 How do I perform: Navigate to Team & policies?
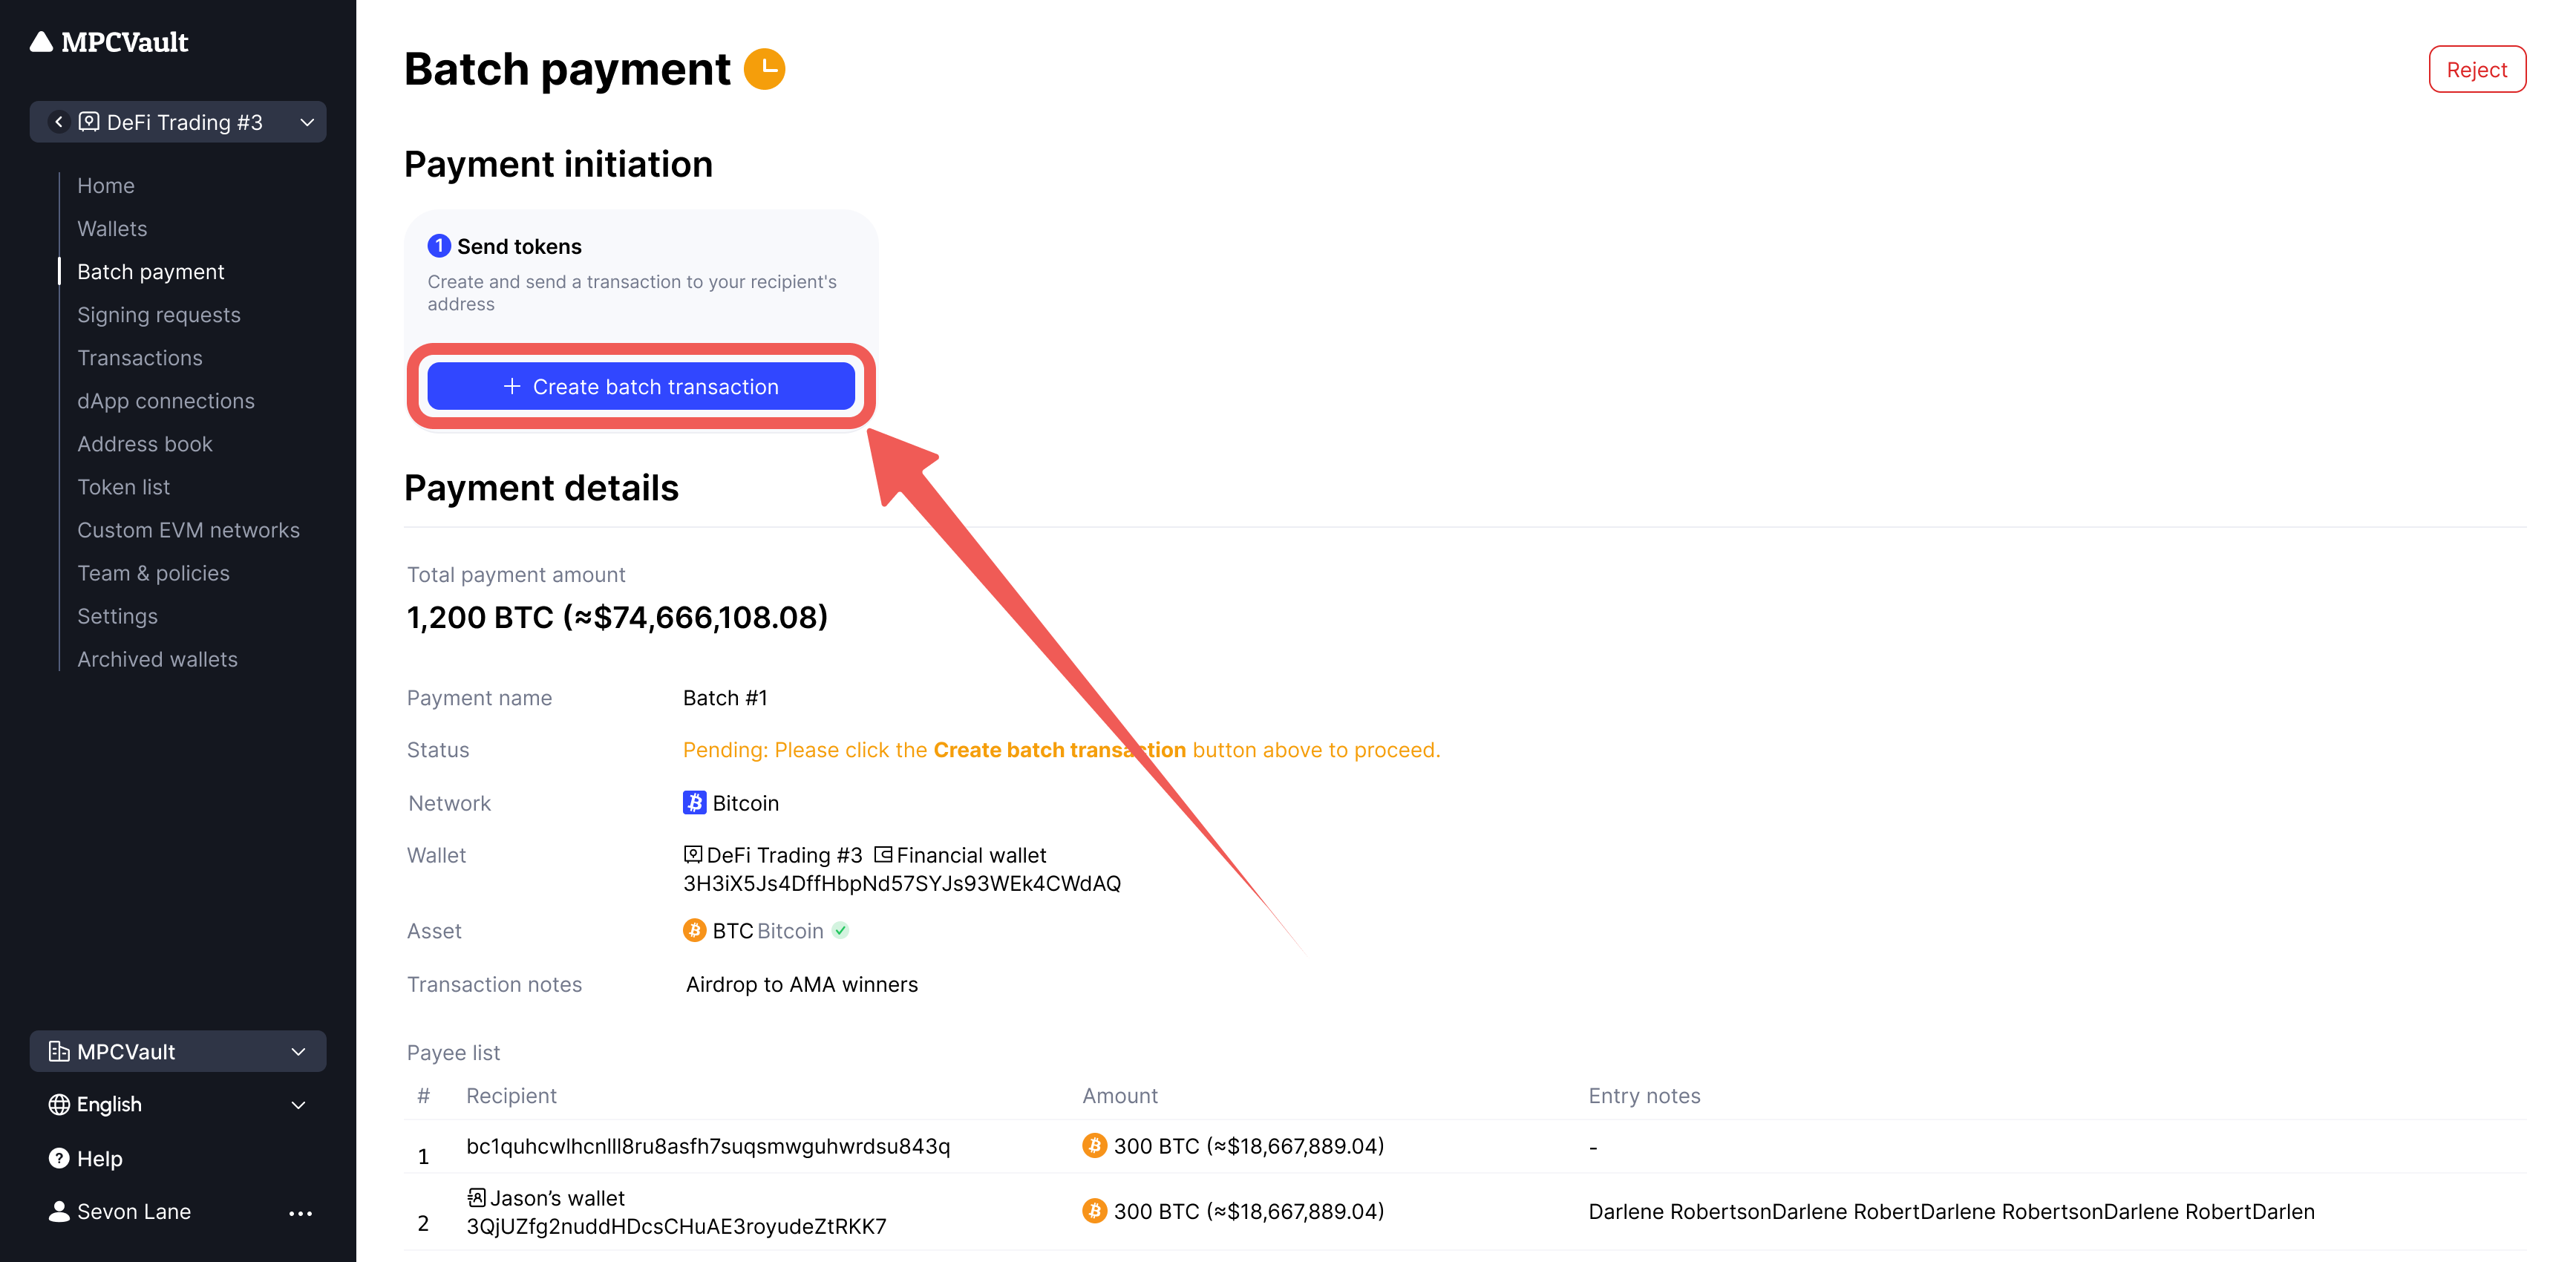[x=153, y=573]
